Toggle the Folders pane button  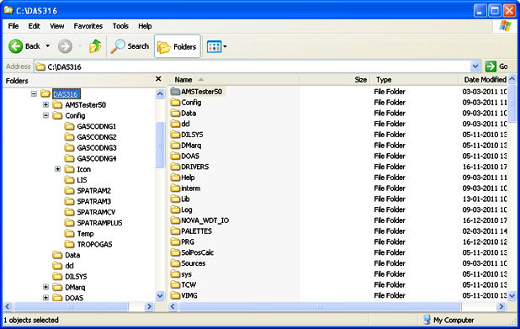point(178,46)
